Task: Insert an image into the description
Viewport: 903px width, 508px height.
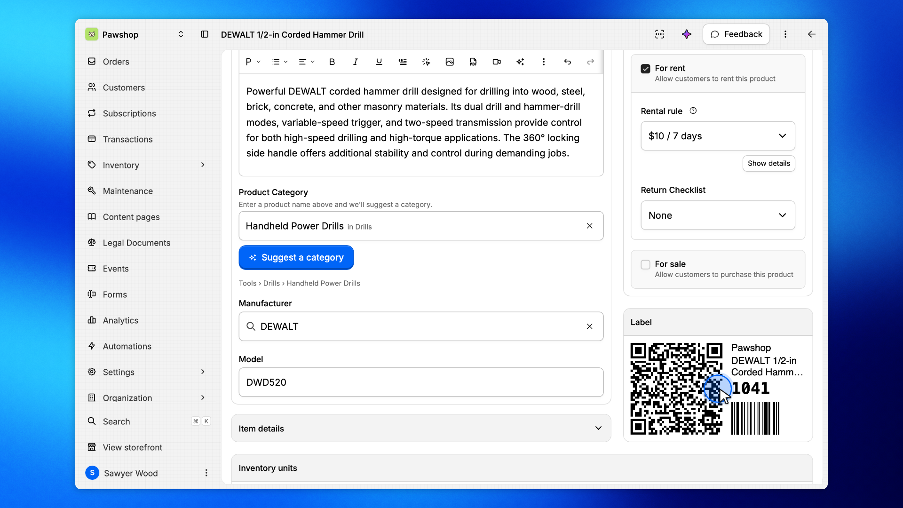Action: 450,62
